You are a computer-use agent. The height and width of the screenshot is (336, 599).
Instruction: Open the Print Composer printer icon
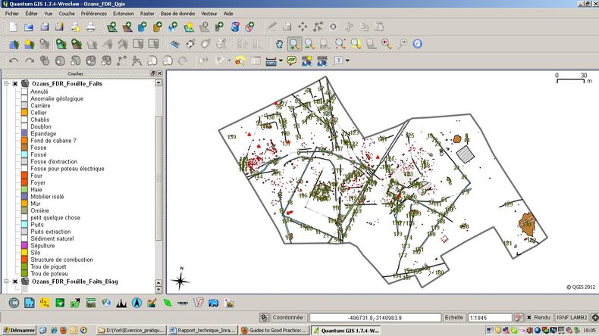coord(91,27)
